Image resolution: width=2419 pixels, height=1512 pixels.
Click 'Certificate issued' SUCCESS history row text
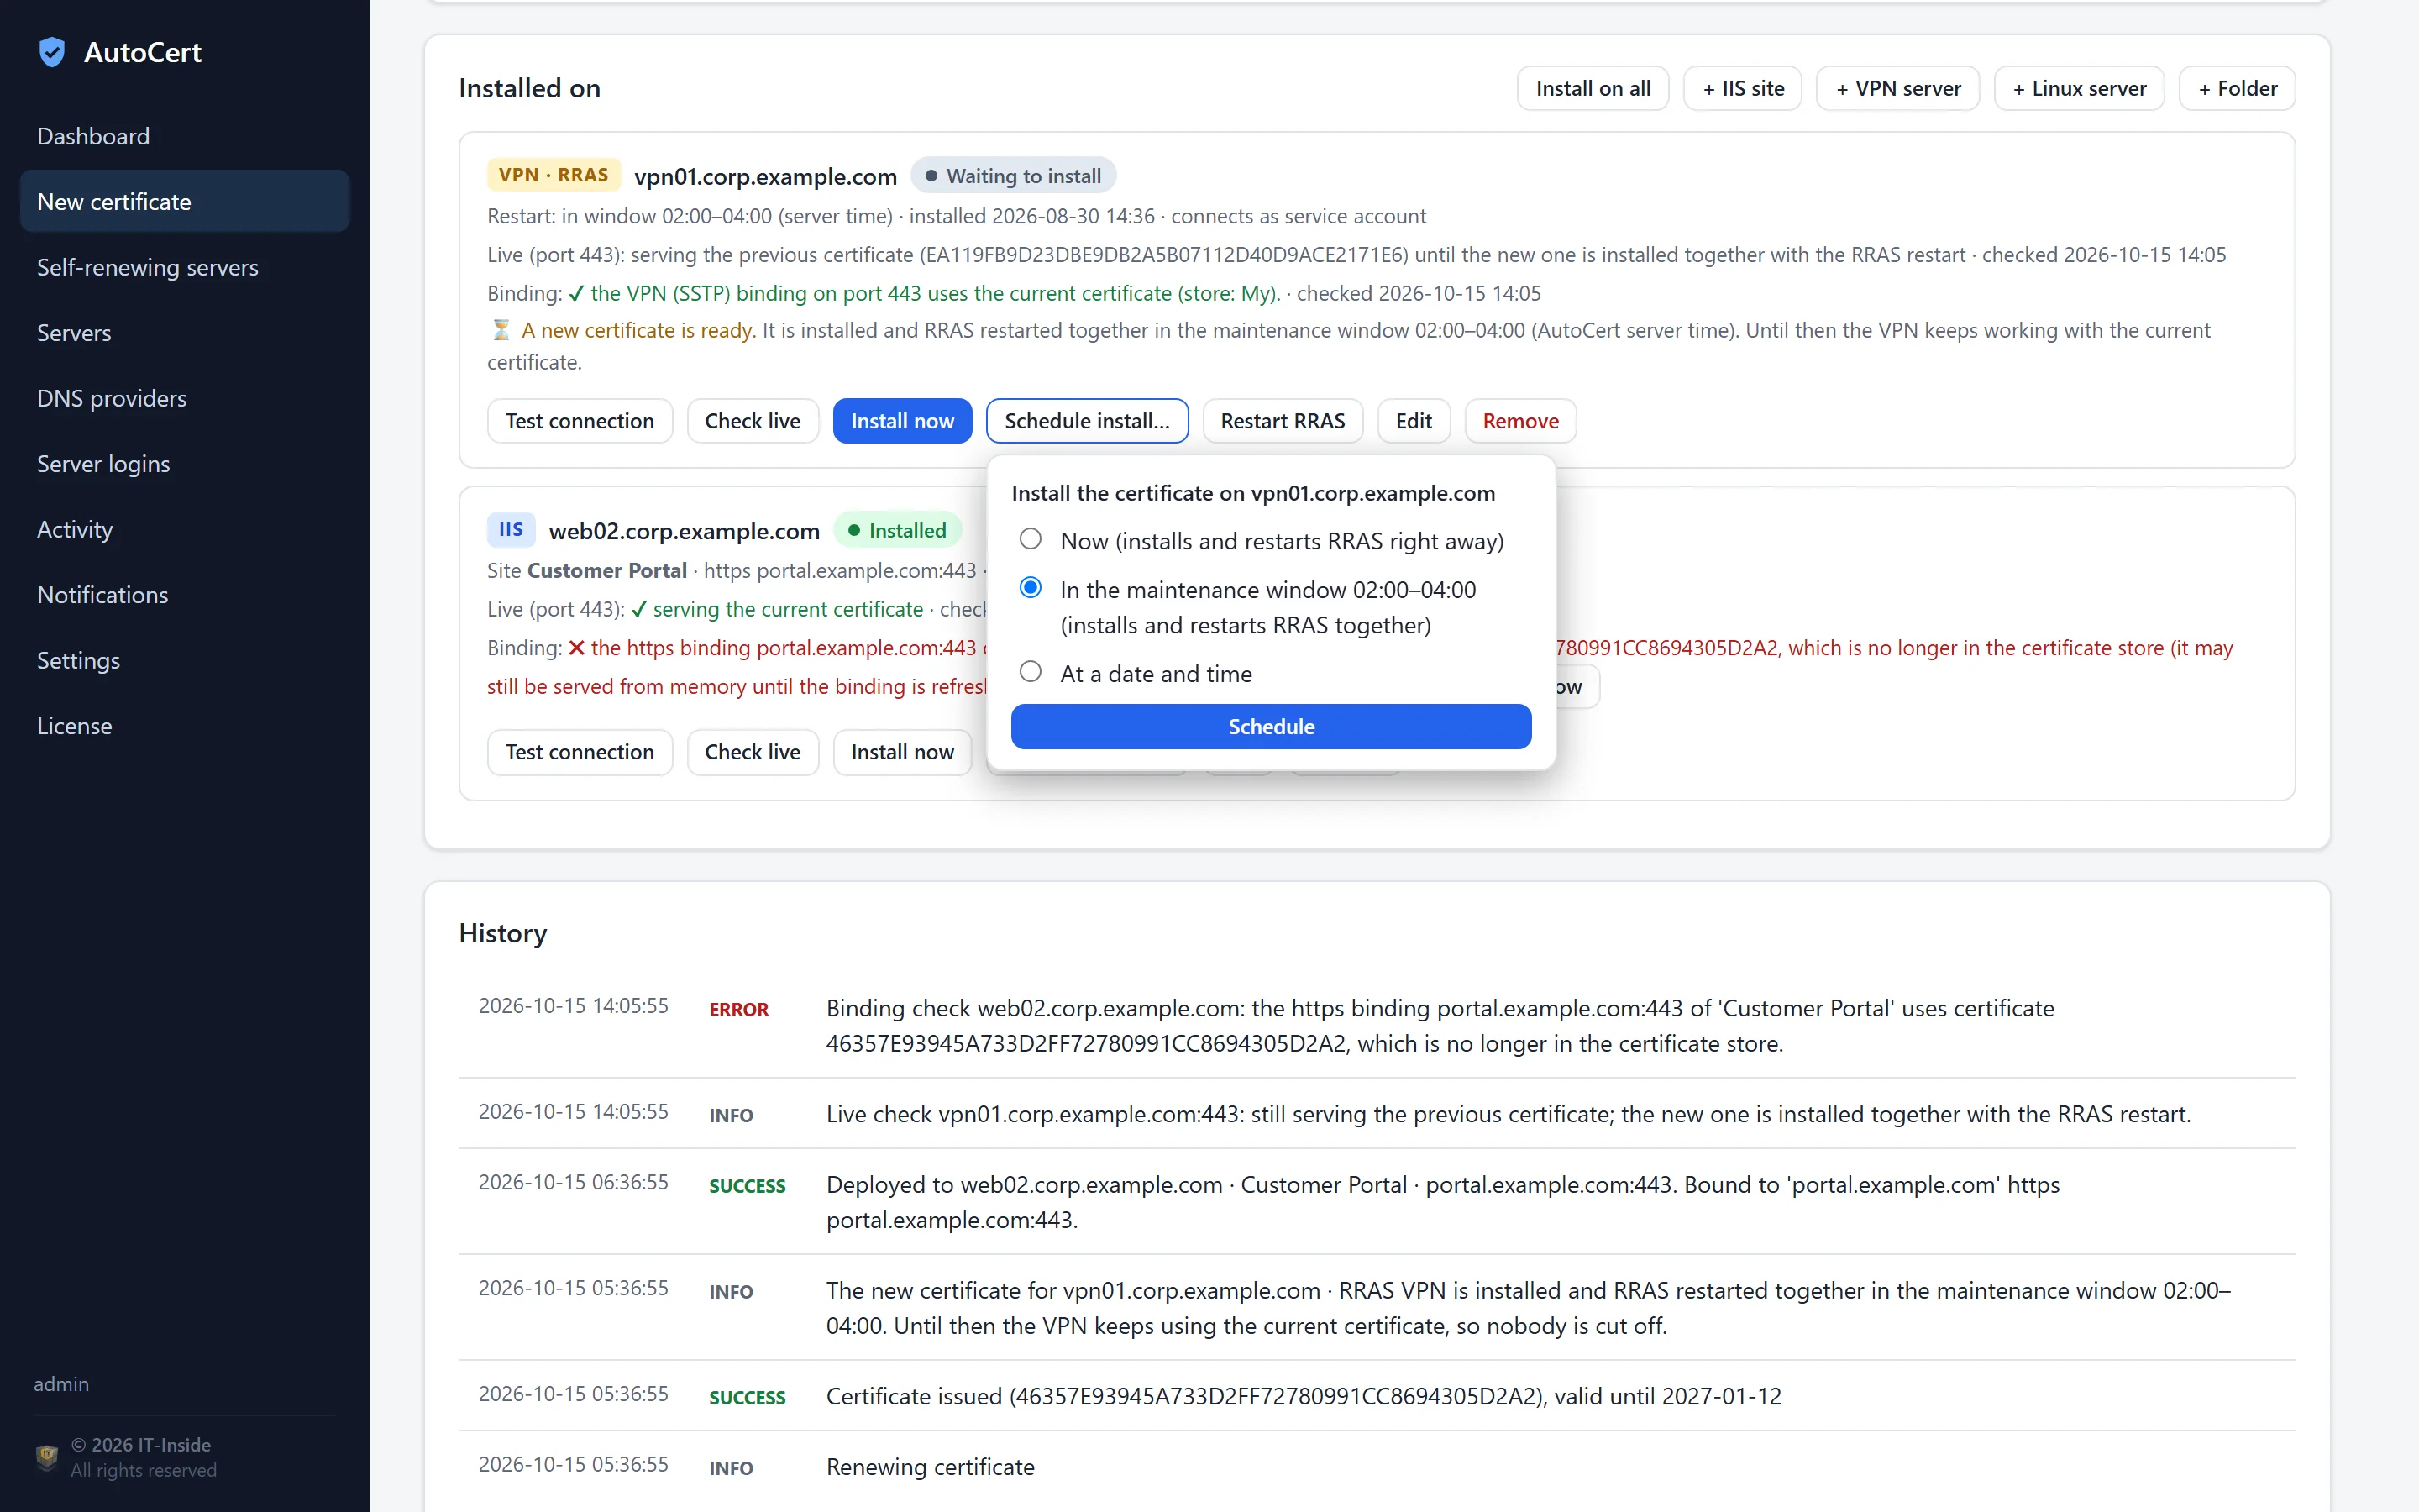(1304, 1396)
